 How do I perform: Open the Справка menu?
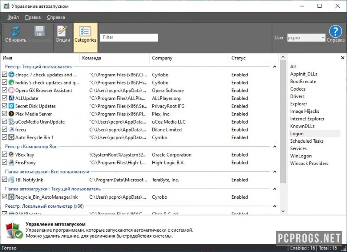[x=56, y=17]
